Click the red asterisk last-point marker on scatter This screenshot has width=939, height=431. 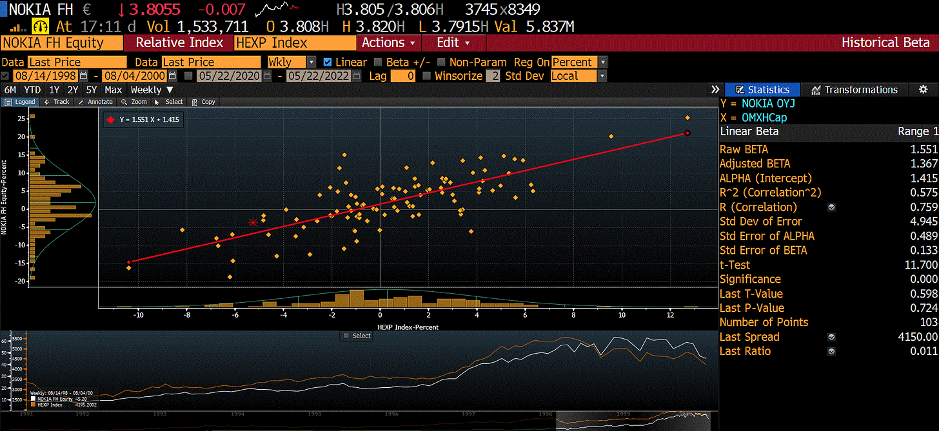point(253,222)
